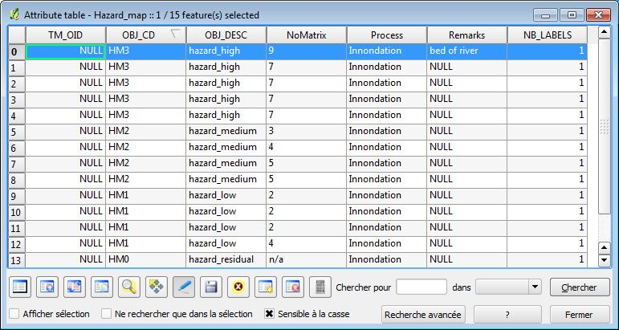Sort by the OBJ_CD column header
The height and width of the screenshot is (330, 619).
pos(146,35)
